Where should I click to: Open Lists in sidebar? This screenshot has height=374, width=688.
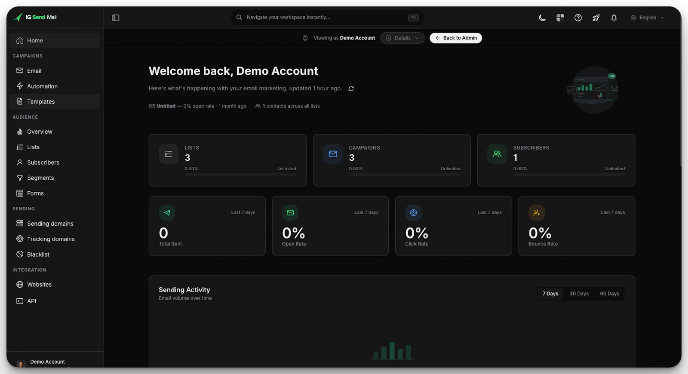point(55,147)
